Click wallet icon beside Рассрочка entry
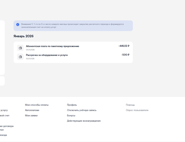 pos(20,57)
